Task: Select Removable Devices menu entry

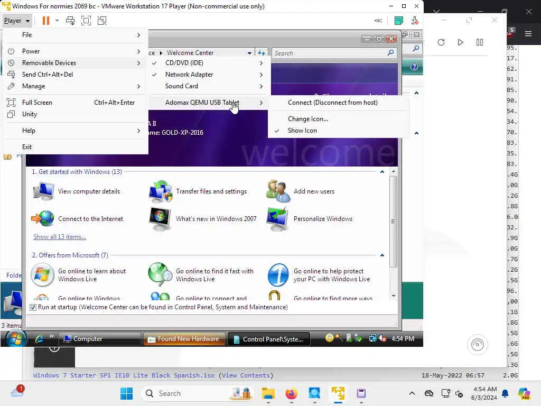Action: 76,63
